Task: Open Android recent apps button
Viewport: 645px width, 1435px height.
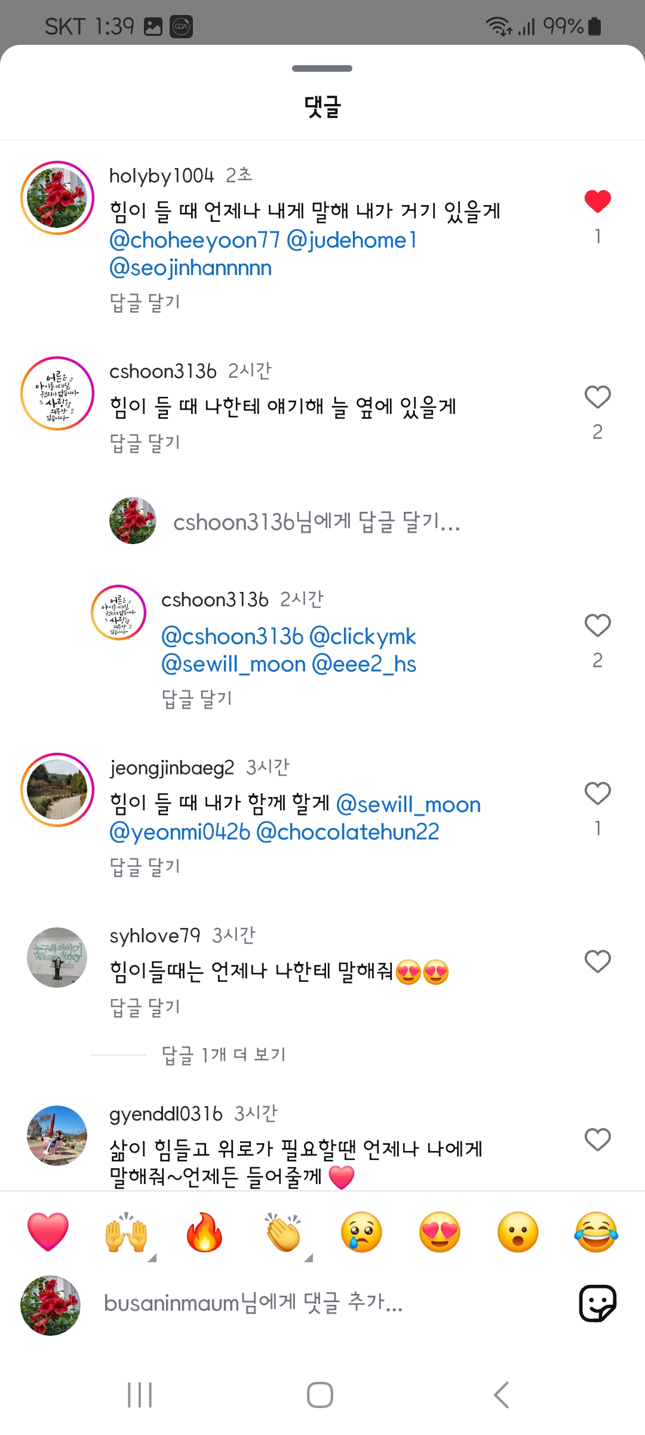Action: click(140, 1395)
